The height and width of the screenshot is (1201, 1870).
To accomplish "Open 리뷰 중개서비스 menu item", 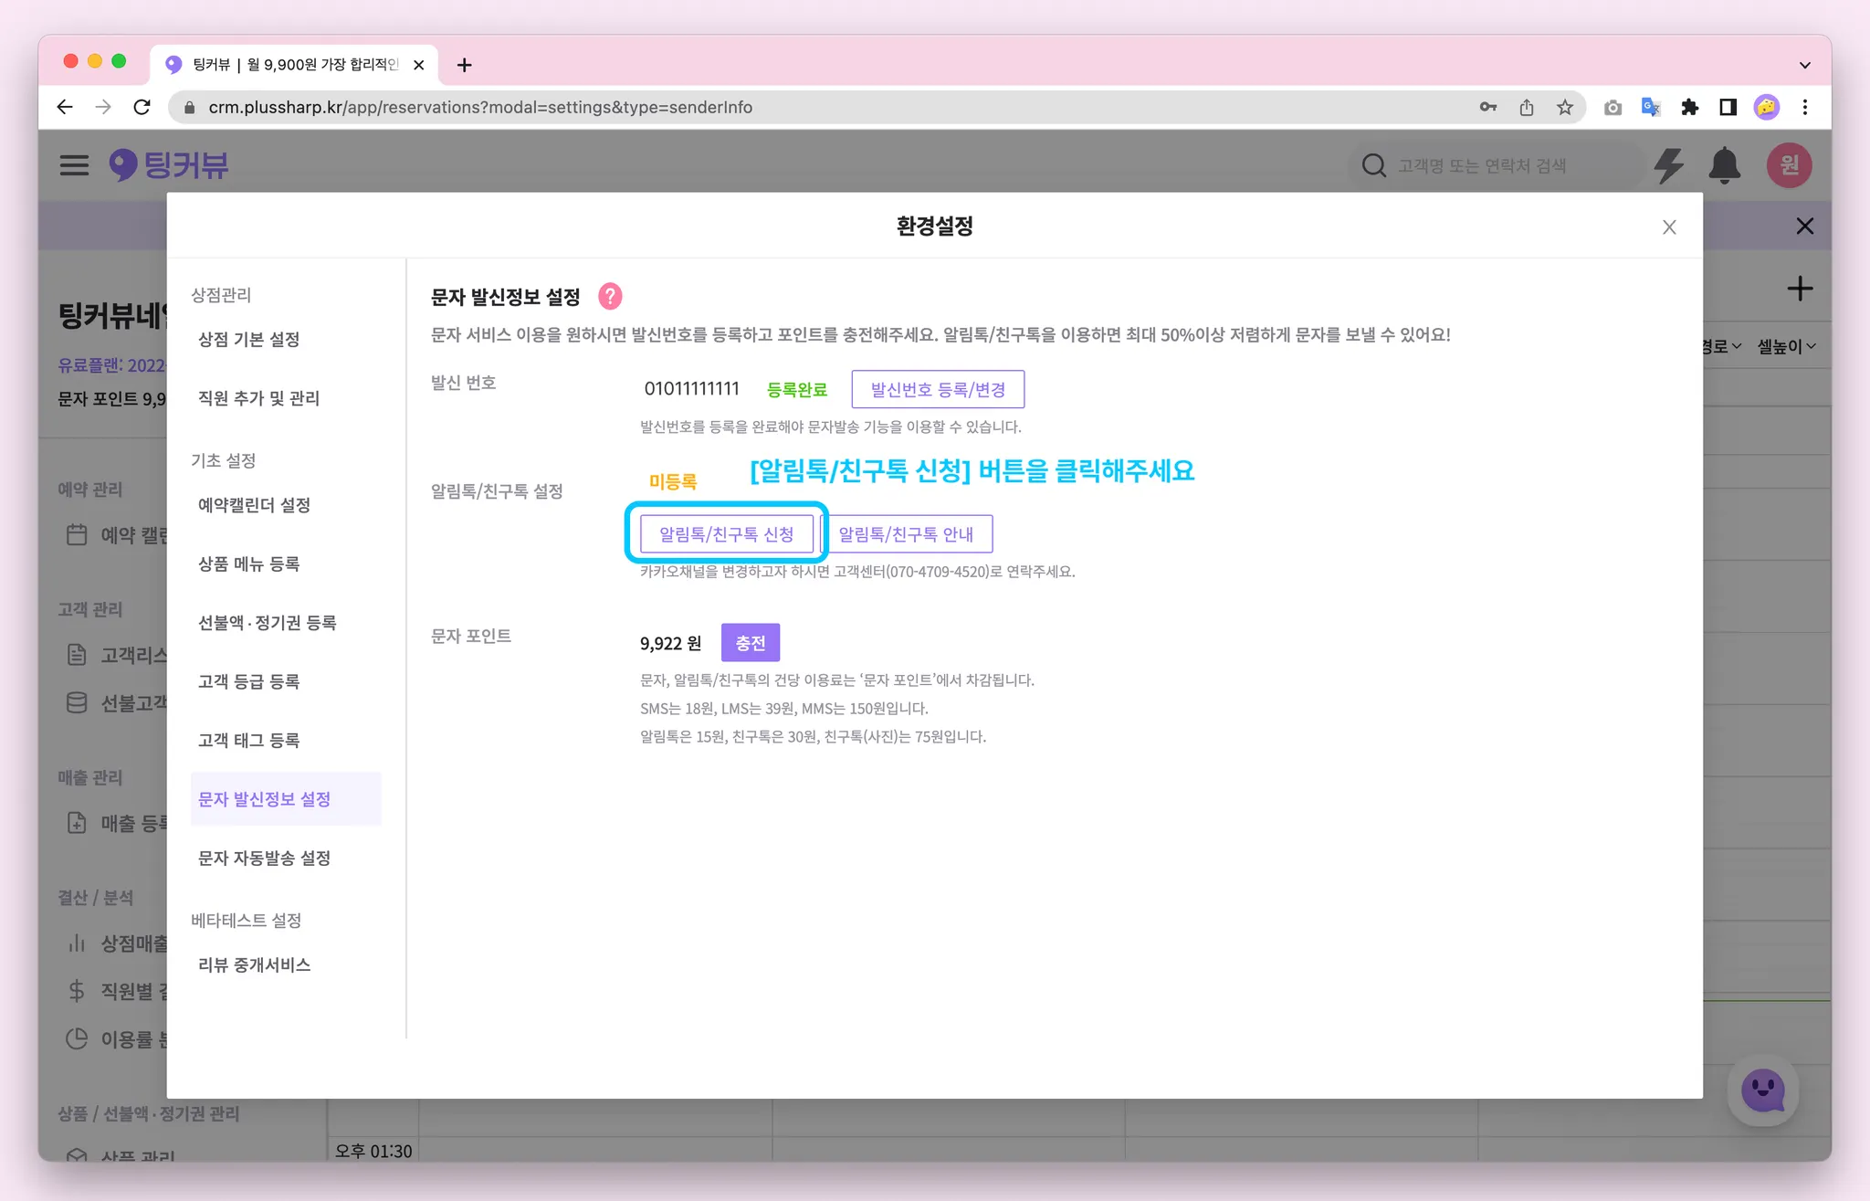I will 254,965.
